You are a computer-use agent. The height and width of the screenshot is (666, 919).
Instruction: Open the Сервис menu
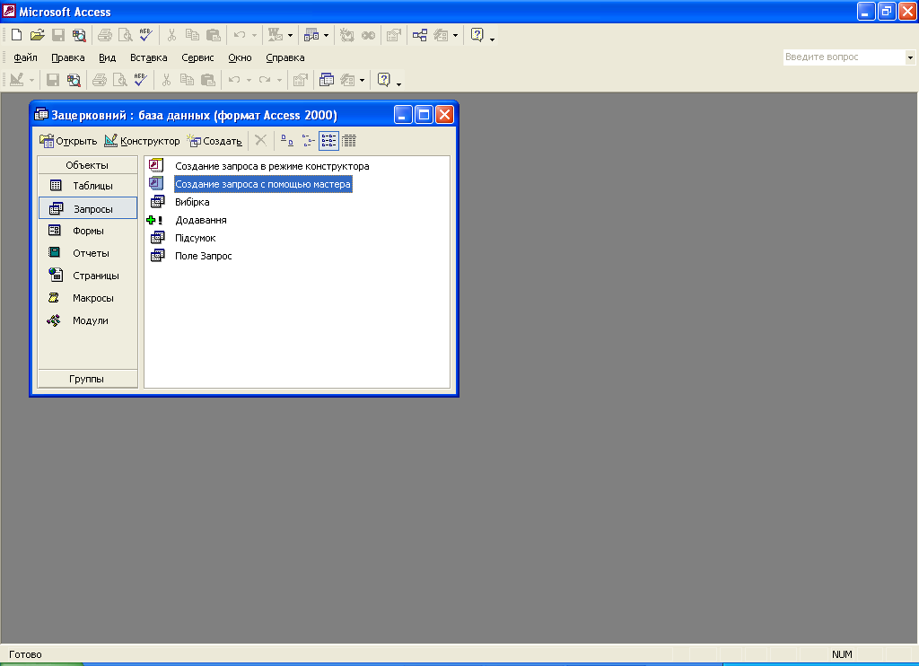(x=197, y=57)
